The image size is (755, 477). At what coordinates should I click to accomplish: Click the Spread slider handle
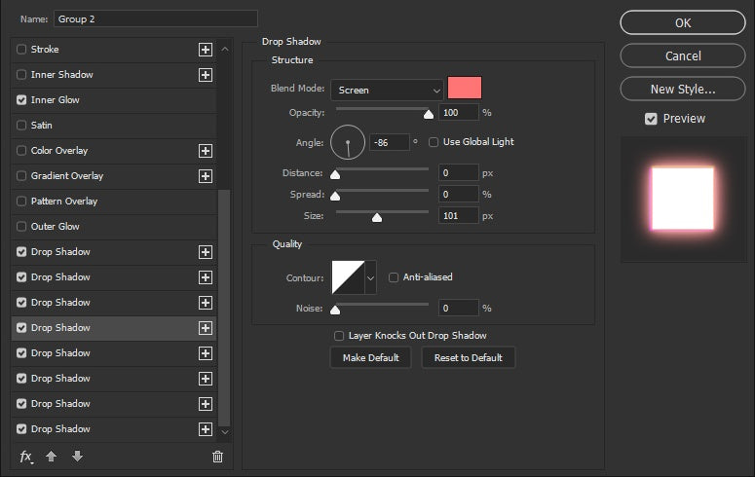point(335,197)
